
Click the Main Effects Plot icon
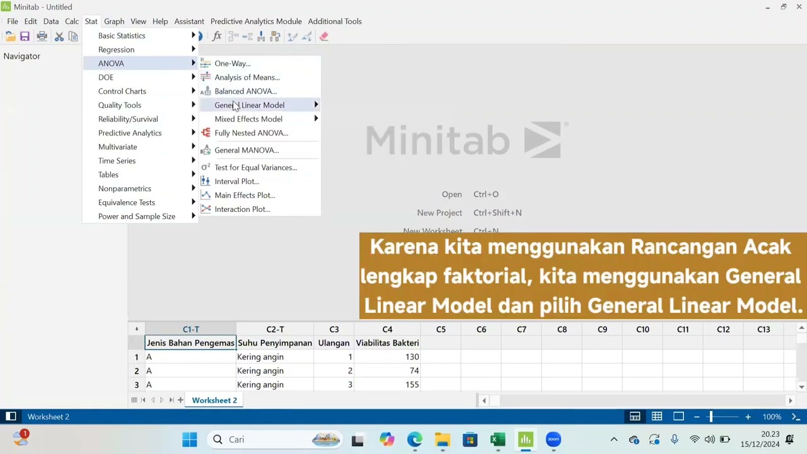[x=206, y=195]
